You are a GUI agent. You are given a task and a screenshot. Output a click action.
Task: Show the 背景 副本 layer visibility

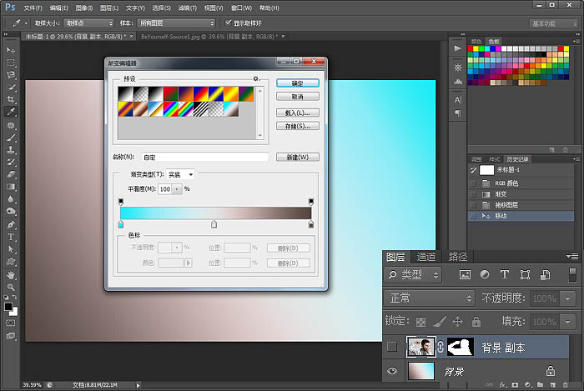coord(393,348)
